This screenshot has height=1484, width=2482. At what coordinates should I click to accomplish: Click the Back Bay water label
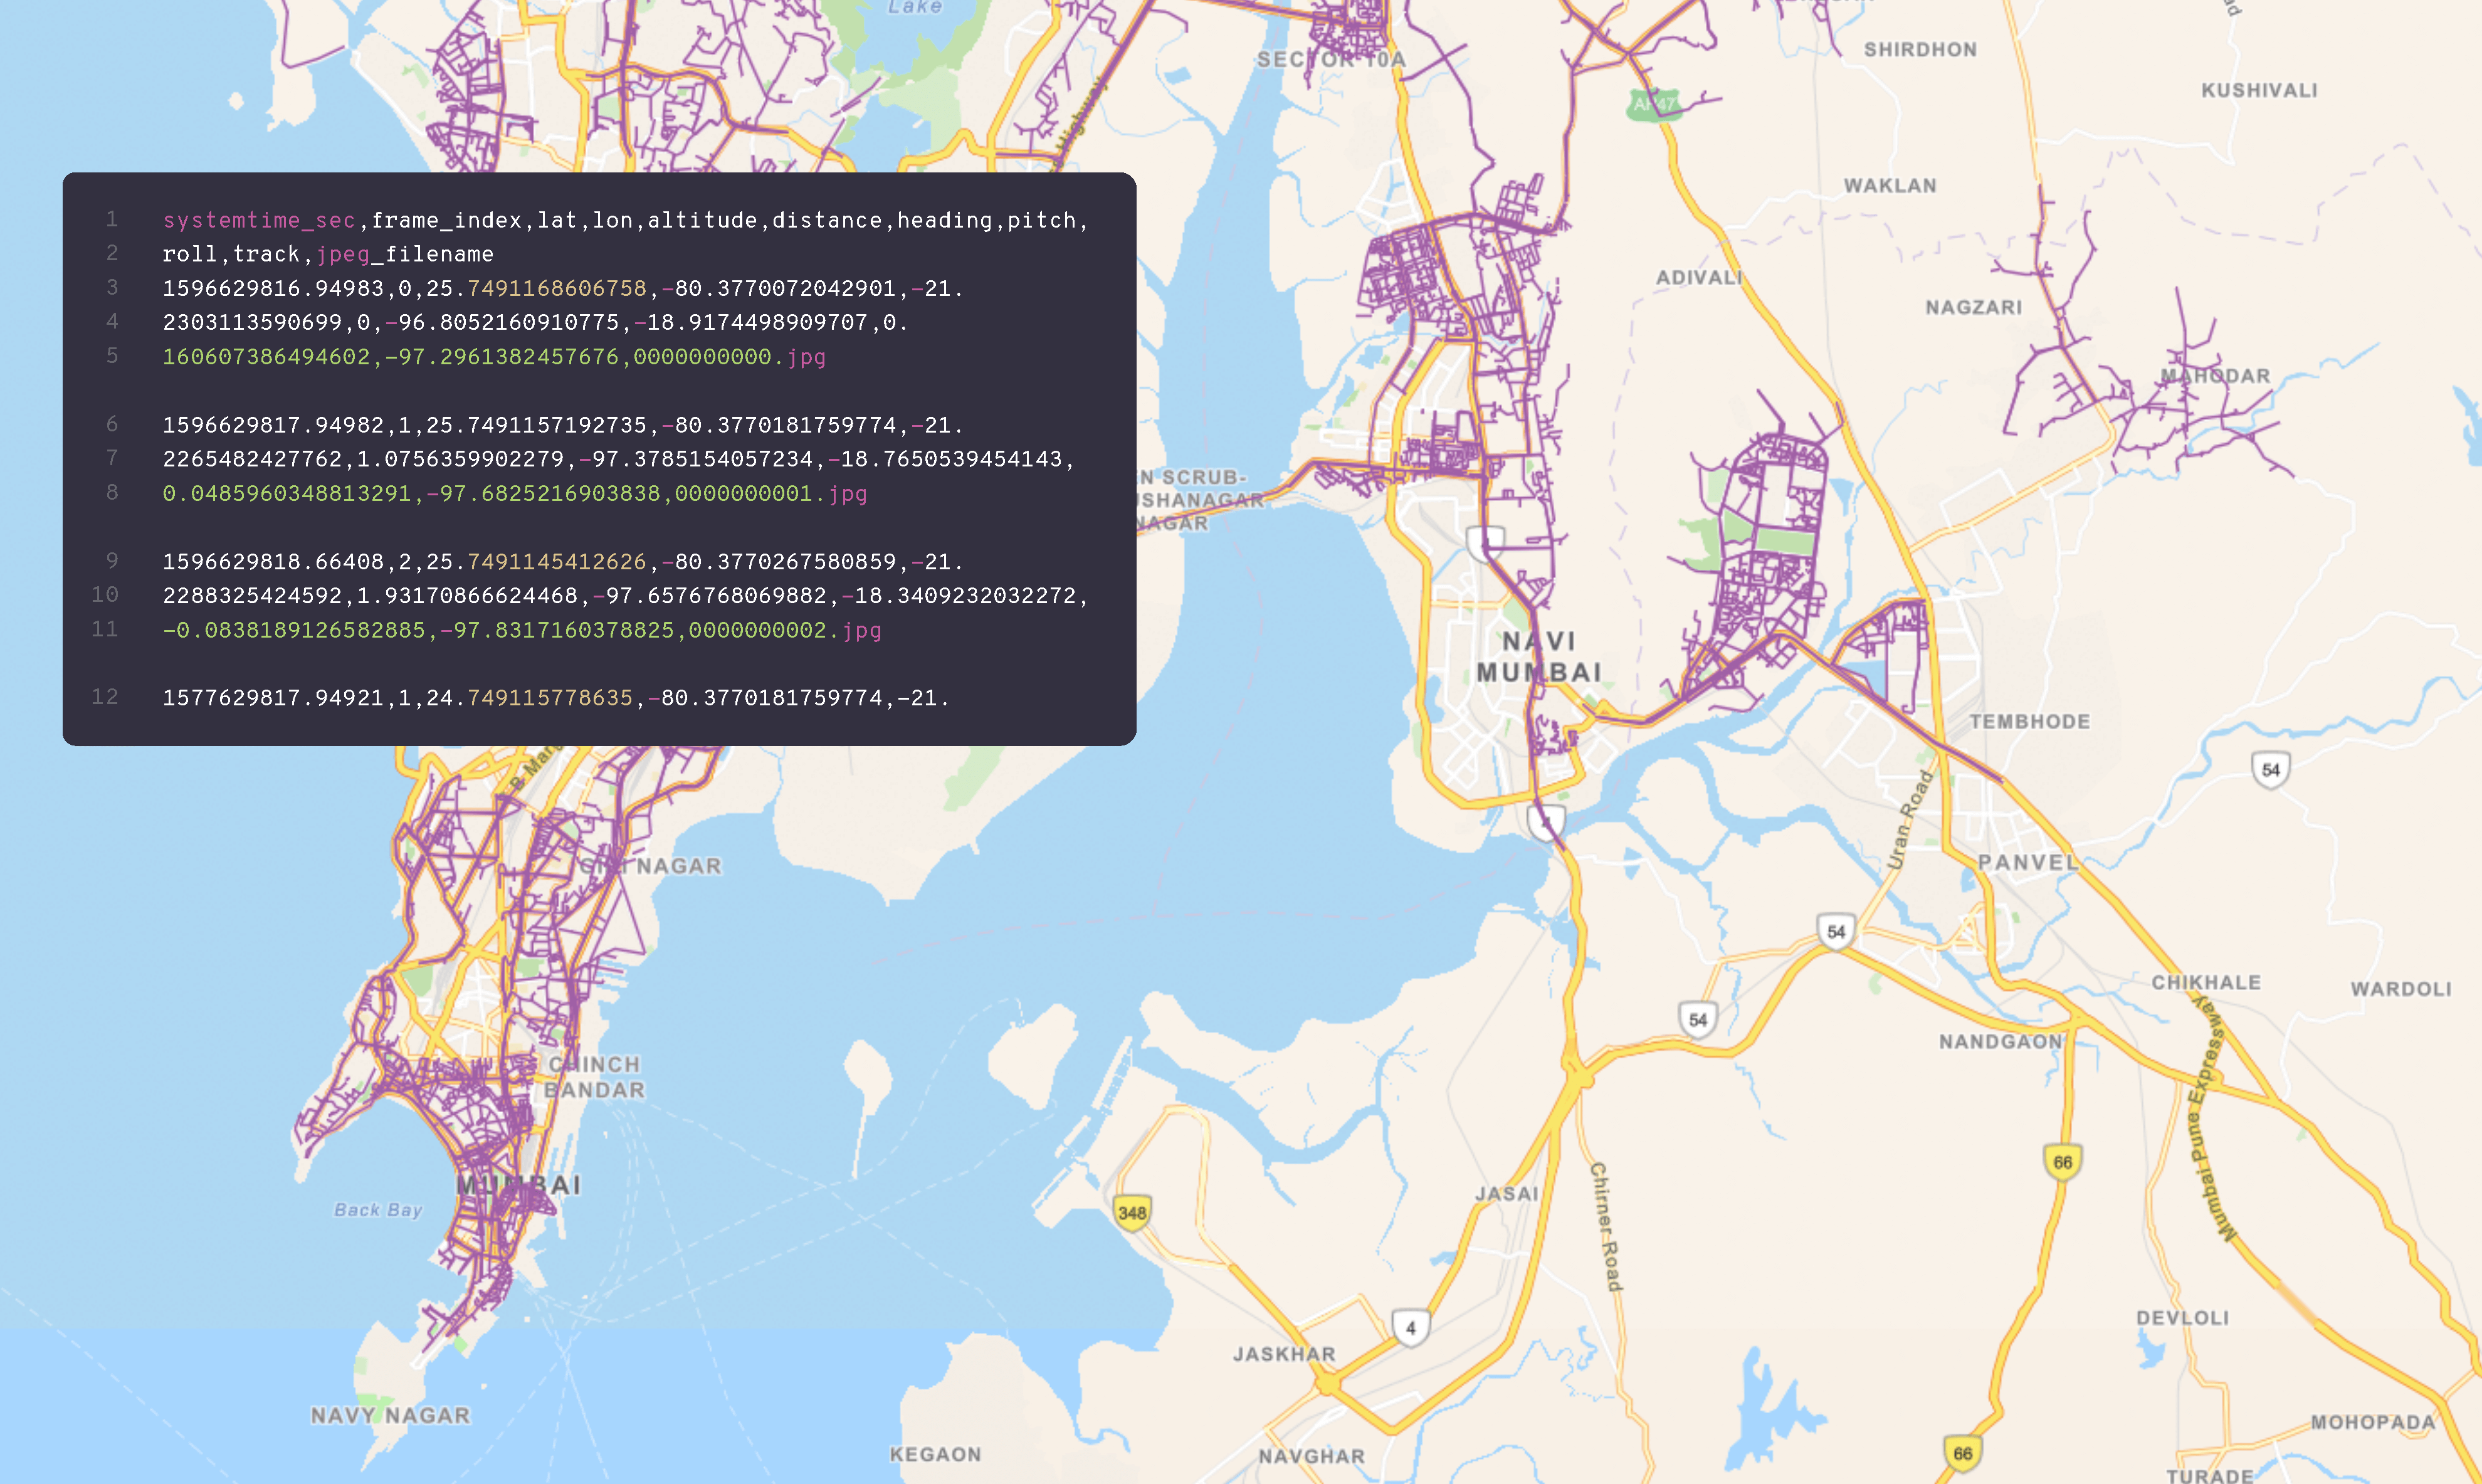[378, 1210]
